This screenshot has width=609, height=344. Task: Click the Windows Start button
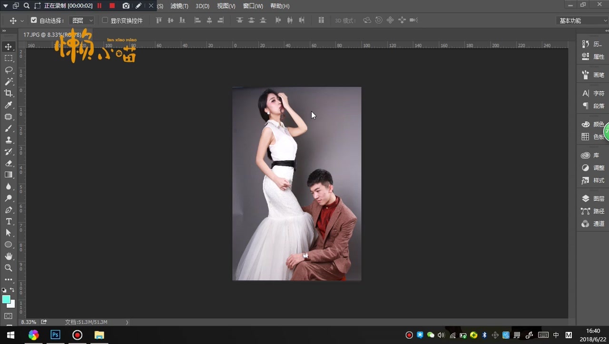point(10,335)
